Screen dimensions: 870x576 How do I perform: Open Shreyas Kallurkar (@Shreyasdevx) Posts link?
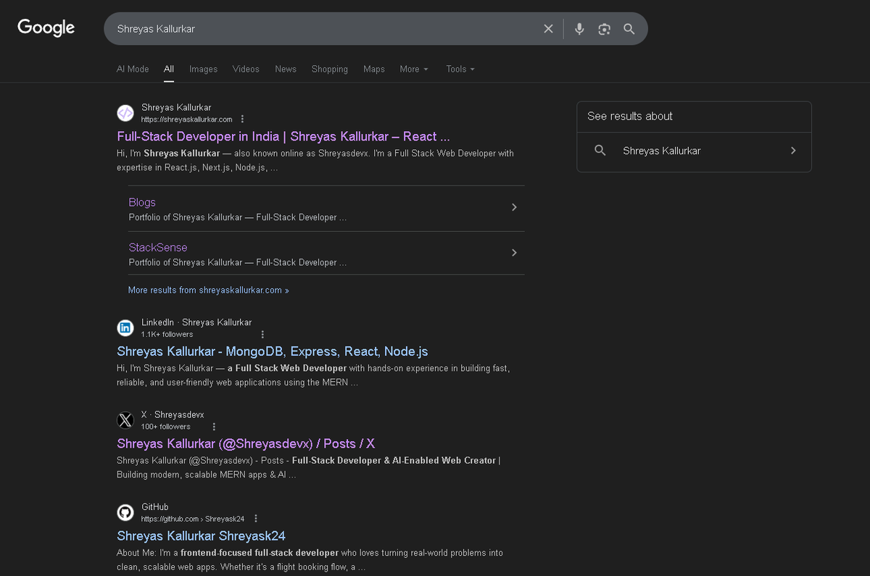pyautogui.click(x=246, y=443)
